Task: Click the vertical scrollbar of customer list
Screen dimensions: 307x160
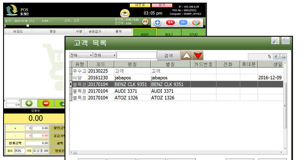Action: [285, 105]
